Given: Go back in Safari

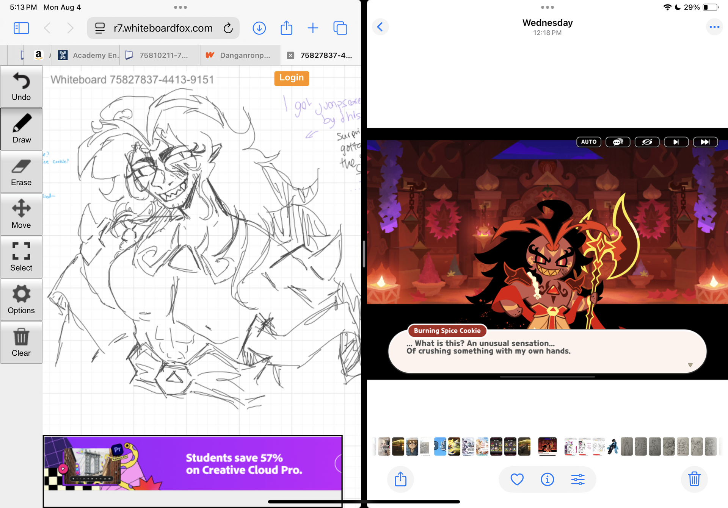Looking at the screenshot, I should coord(47,28).
